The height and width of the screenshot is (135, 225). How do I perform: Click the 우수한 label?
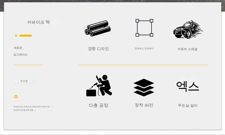(x=24, y=81)
